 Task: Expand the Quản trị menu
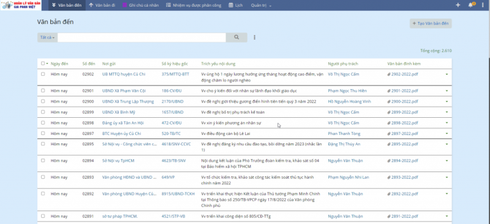tap(261, 5)
